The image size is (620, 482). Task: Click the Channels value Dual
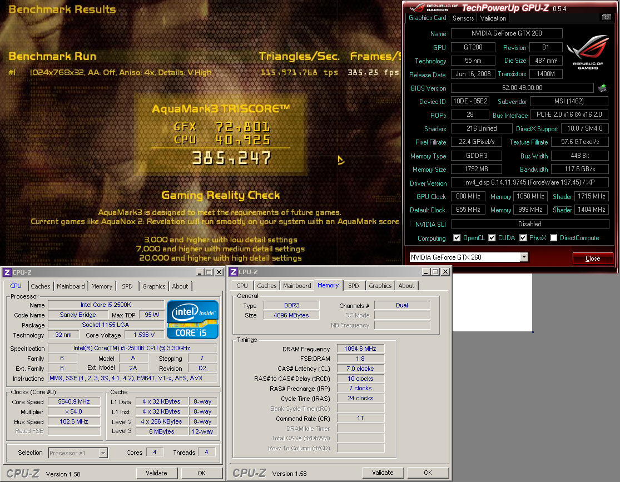402,305
